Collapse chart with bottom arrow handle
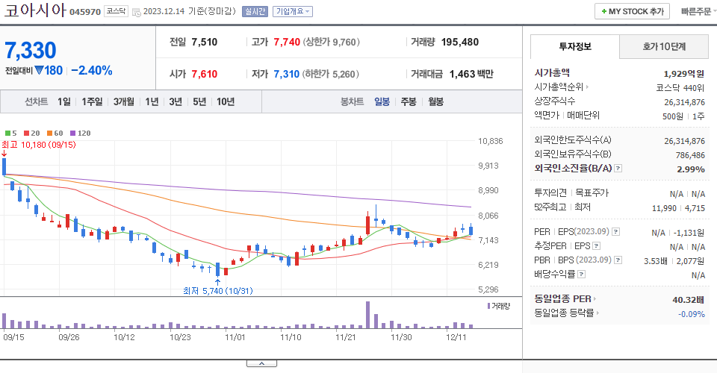This screenshot has width=717, height=373. pos(261,363)
